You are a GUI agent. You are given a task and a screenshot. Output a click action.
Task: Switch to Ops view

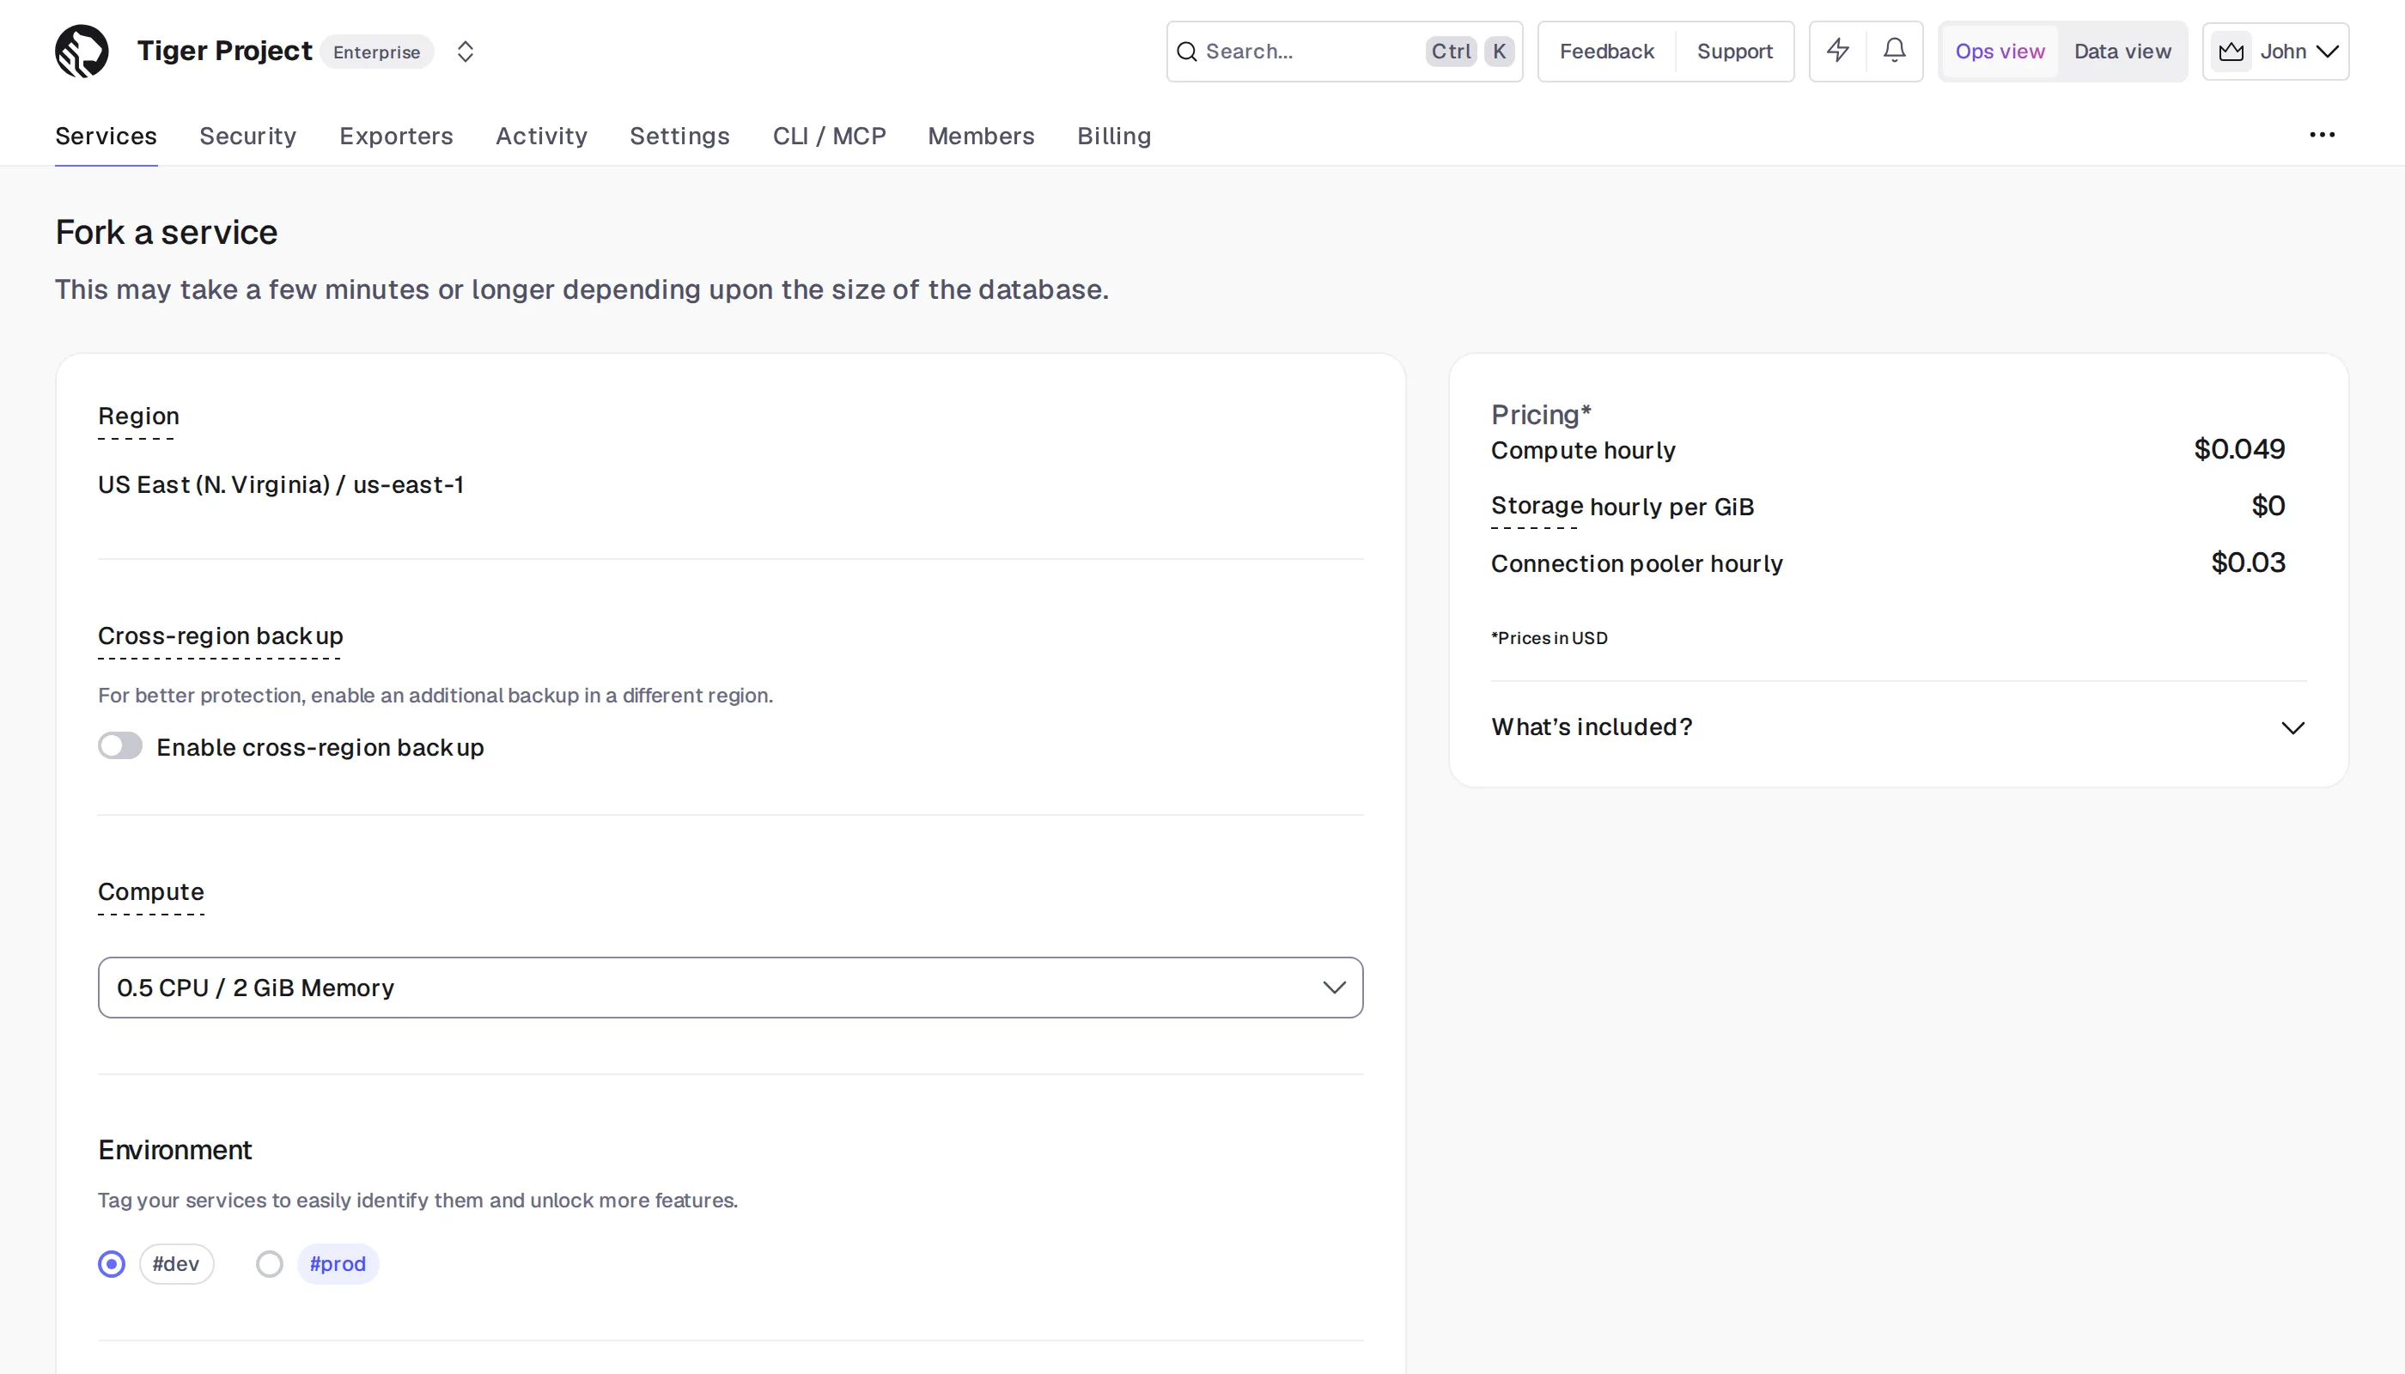click(x=1999, y=51)
